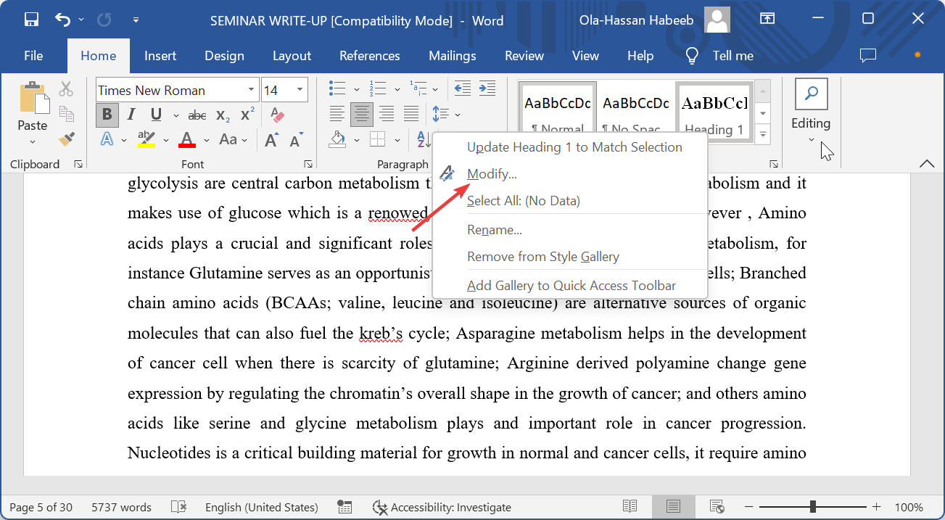Click the Redo icon in title bar

104,20
